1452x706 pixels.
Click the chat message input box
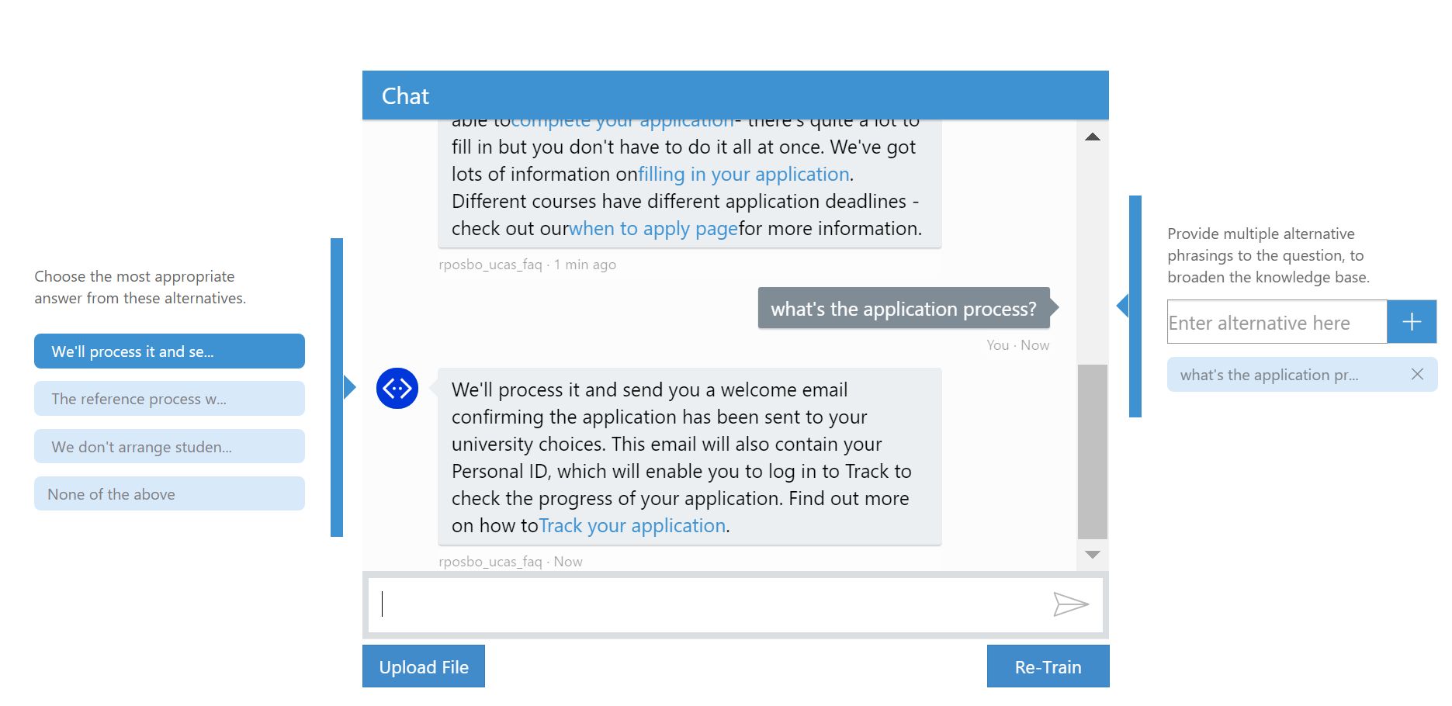pyautogui.click(x=706, y=604)
